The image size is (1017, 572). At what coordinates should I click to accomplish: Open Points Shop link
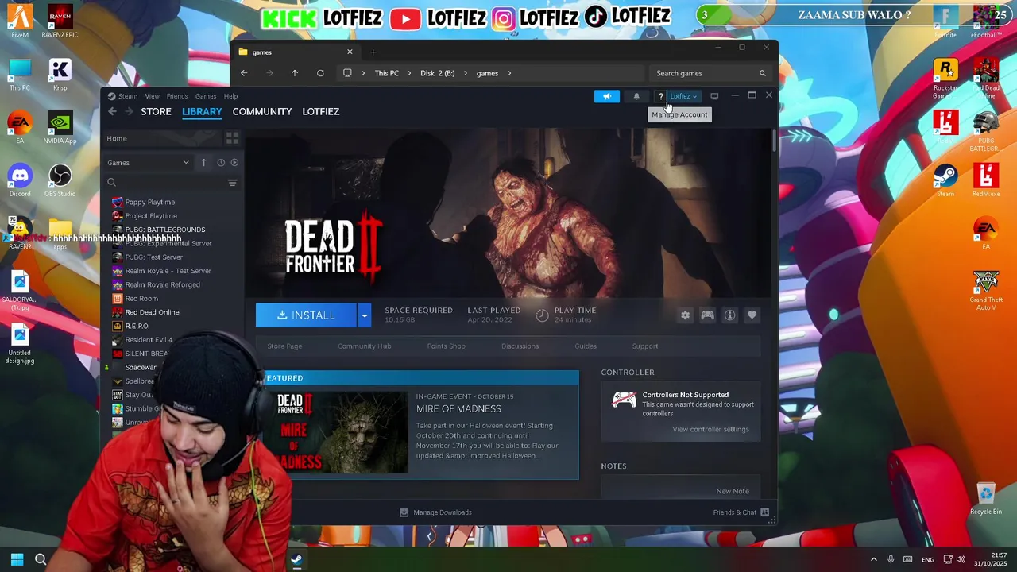(x=446, y=346)
